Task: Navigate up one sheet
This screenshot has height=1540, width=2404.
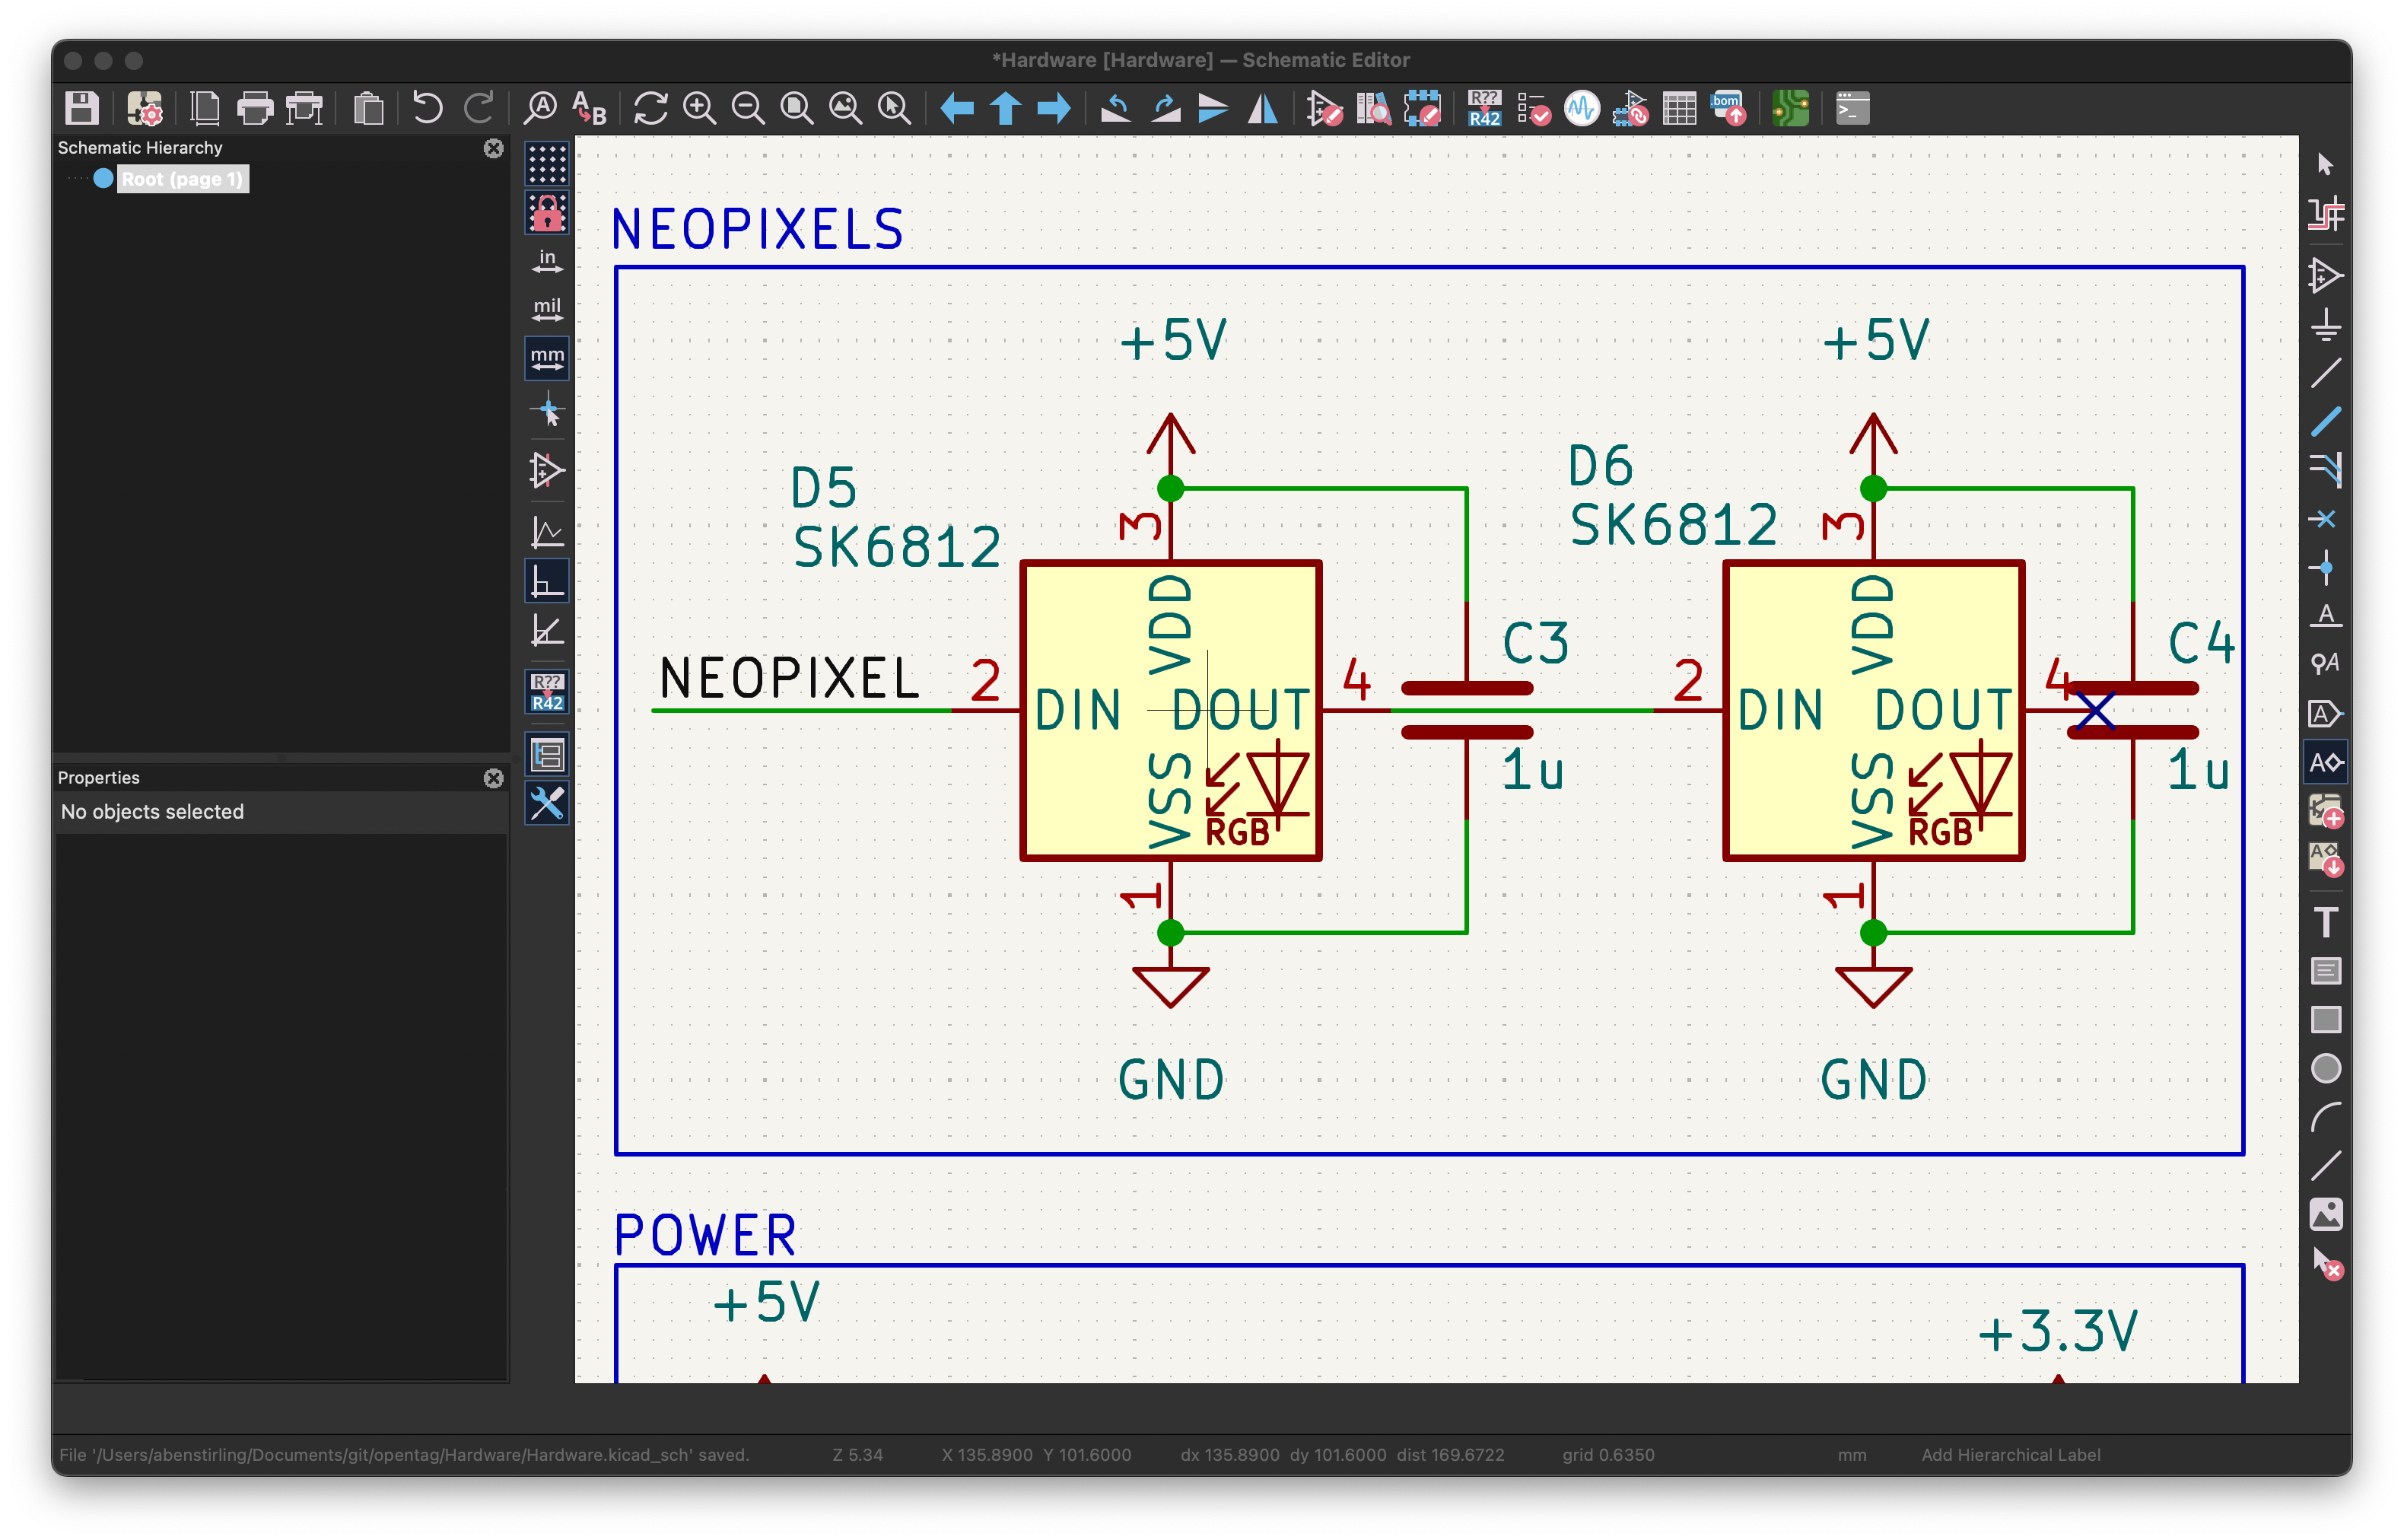Action: pos(1006,108)
